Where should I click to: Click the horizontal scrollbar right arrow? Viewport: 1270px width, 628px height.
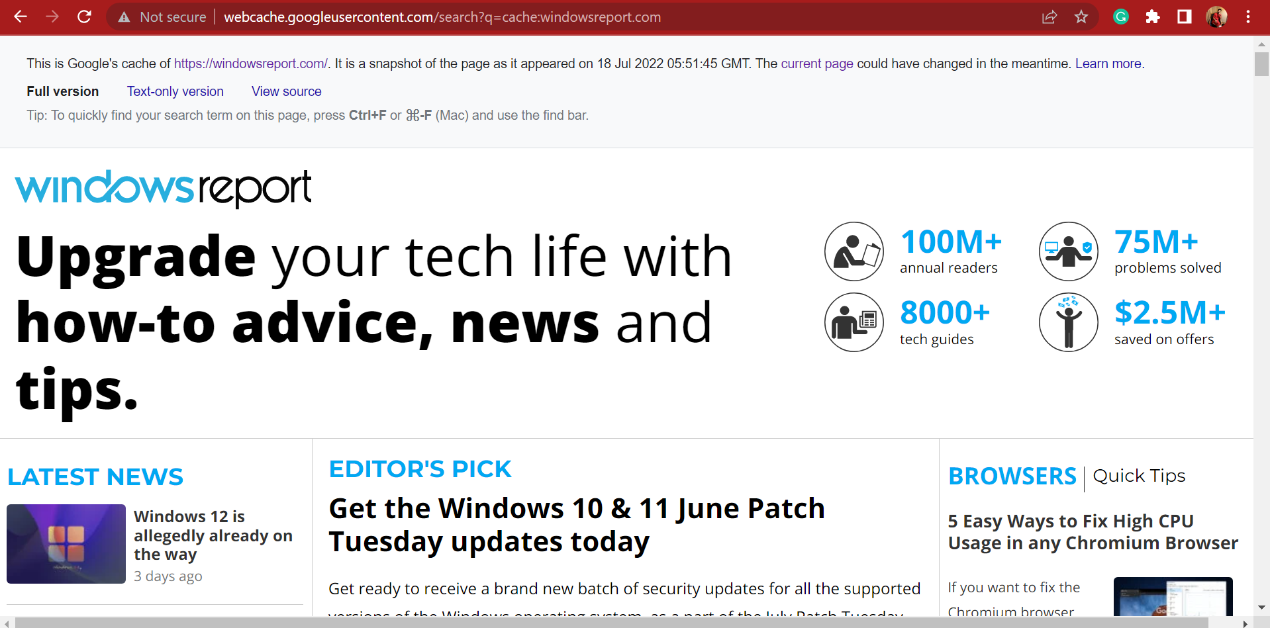point(1246,623)
